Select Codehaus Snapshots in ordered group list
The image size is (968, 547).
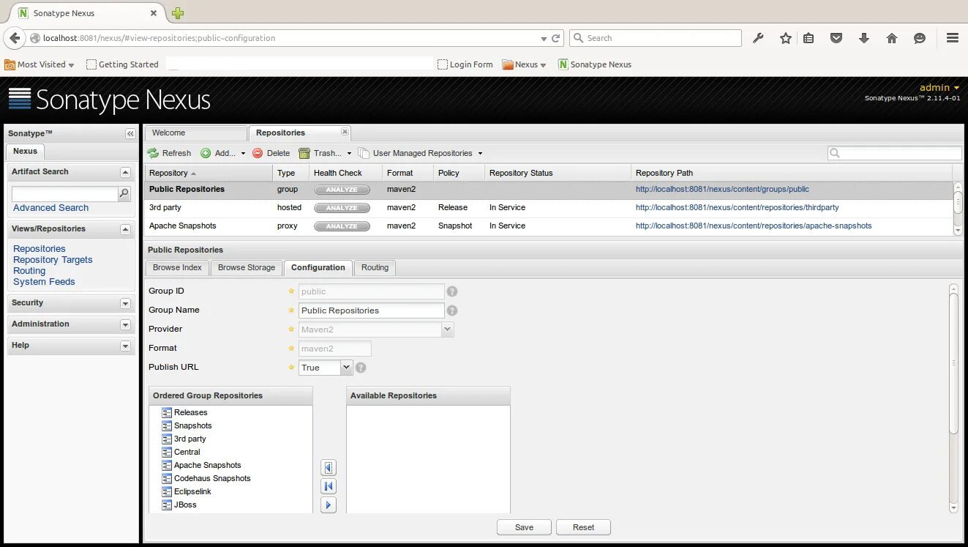(x=212, y=479)
